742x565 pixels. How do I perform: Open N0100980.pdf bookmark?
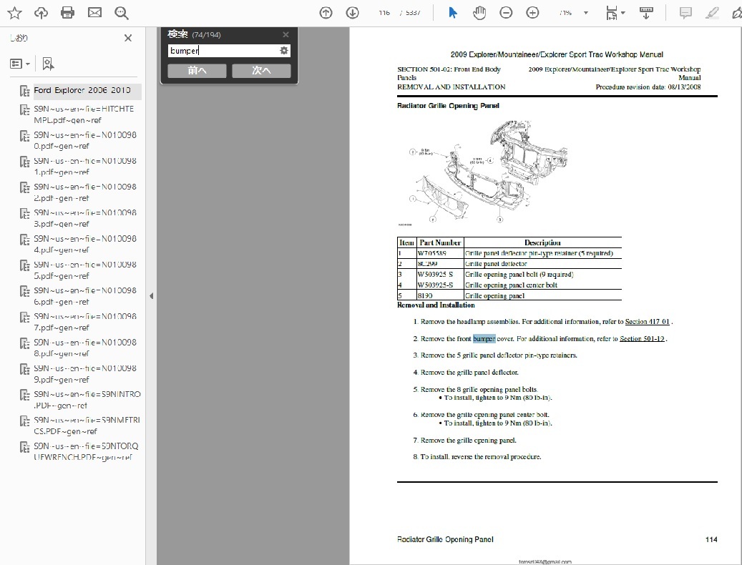pyautogui.click(x=85, y=140)
